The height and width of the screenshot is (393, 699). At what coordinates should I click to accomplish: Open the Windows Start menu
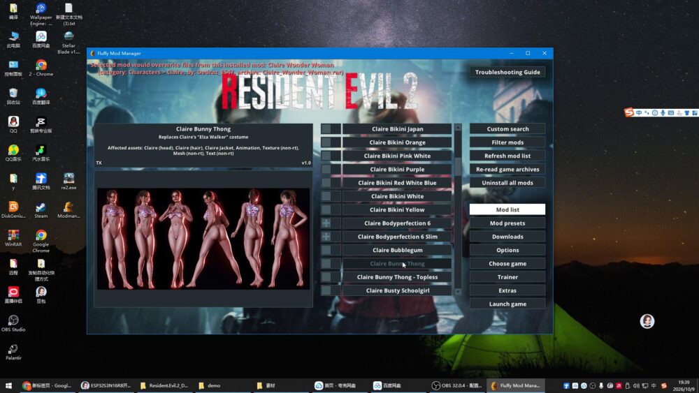coord(8,385)
